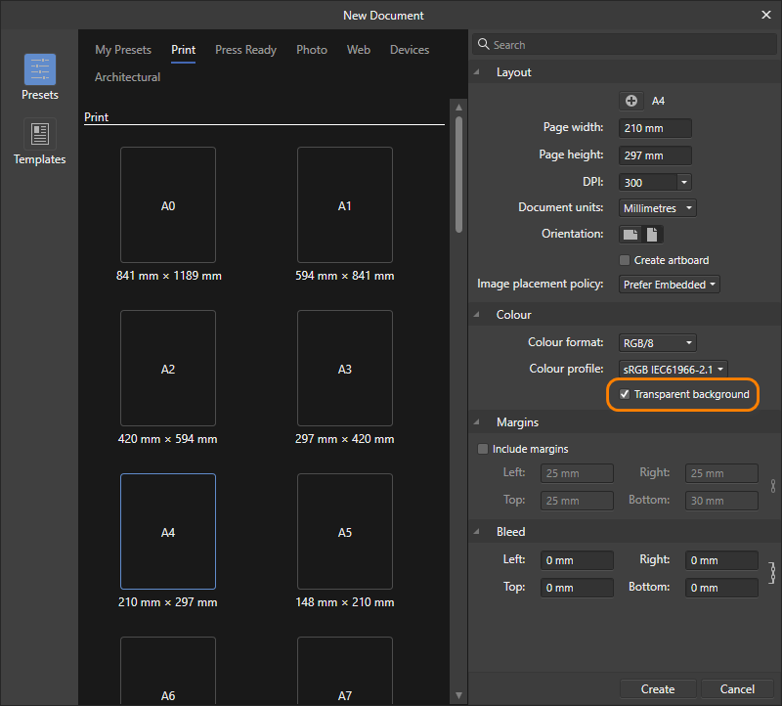The height and width of the screenshot is (706, 782).
Task: Click the add preset plus icon
Action: click(x=630, y=100)
